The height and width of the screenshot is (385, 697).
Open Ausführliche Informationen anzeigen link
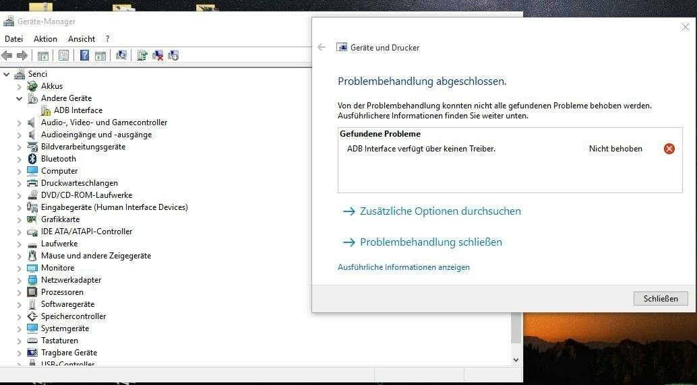click(x=404, y=267)
